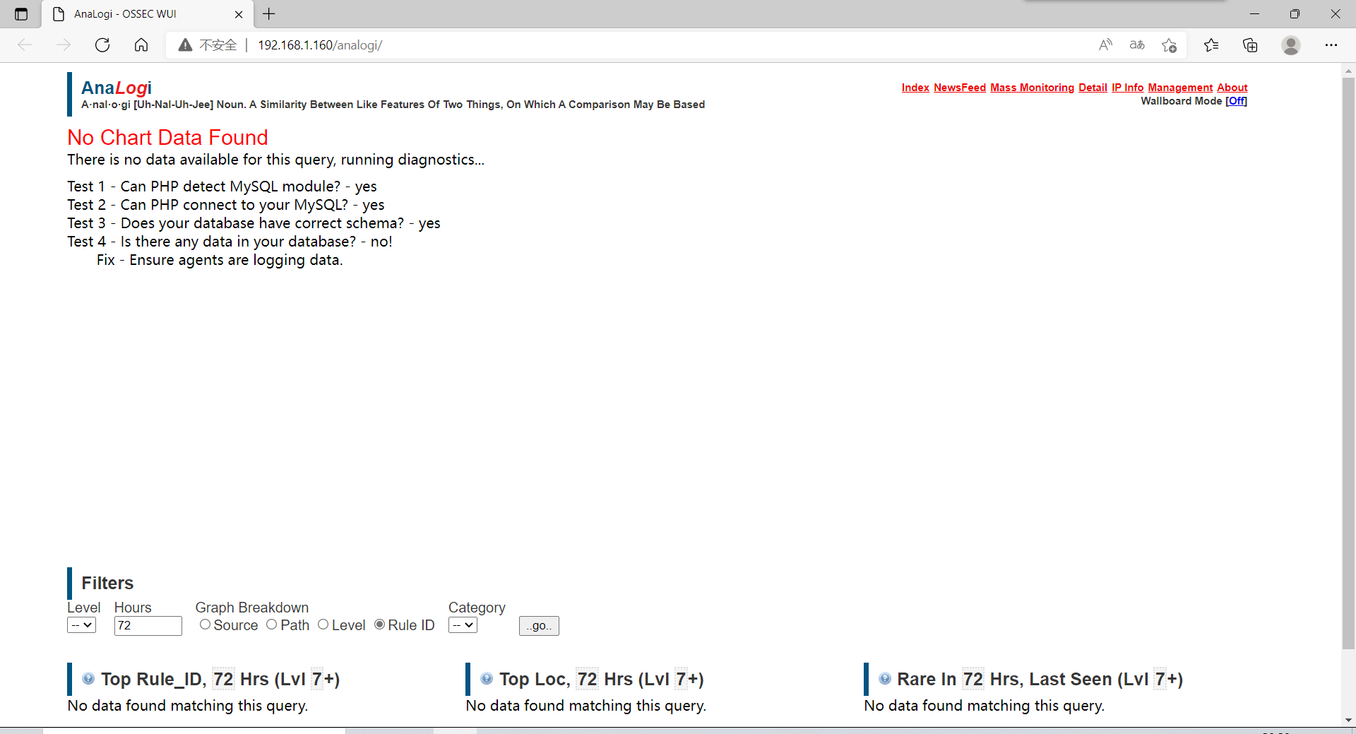Image resolution: width=1356 pixels, height=734 pixels.
Task: Click the 72 value in Top Rule_ID heading
Action: coord(223,679)
